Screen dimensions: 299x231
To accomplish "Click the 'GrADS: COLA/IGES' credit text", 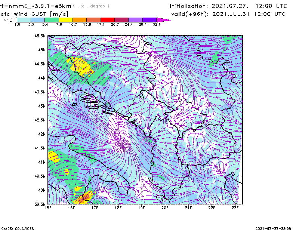I will coord(18,229).
